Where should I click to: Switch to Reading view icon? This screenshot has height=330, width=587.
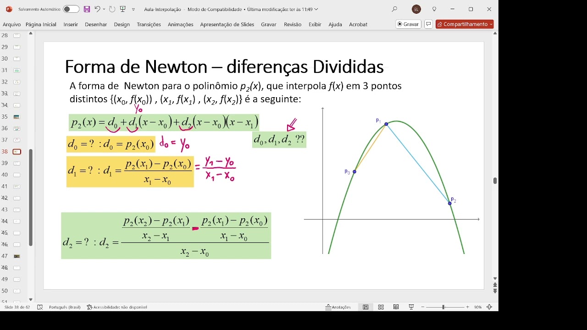pos(396,307)
